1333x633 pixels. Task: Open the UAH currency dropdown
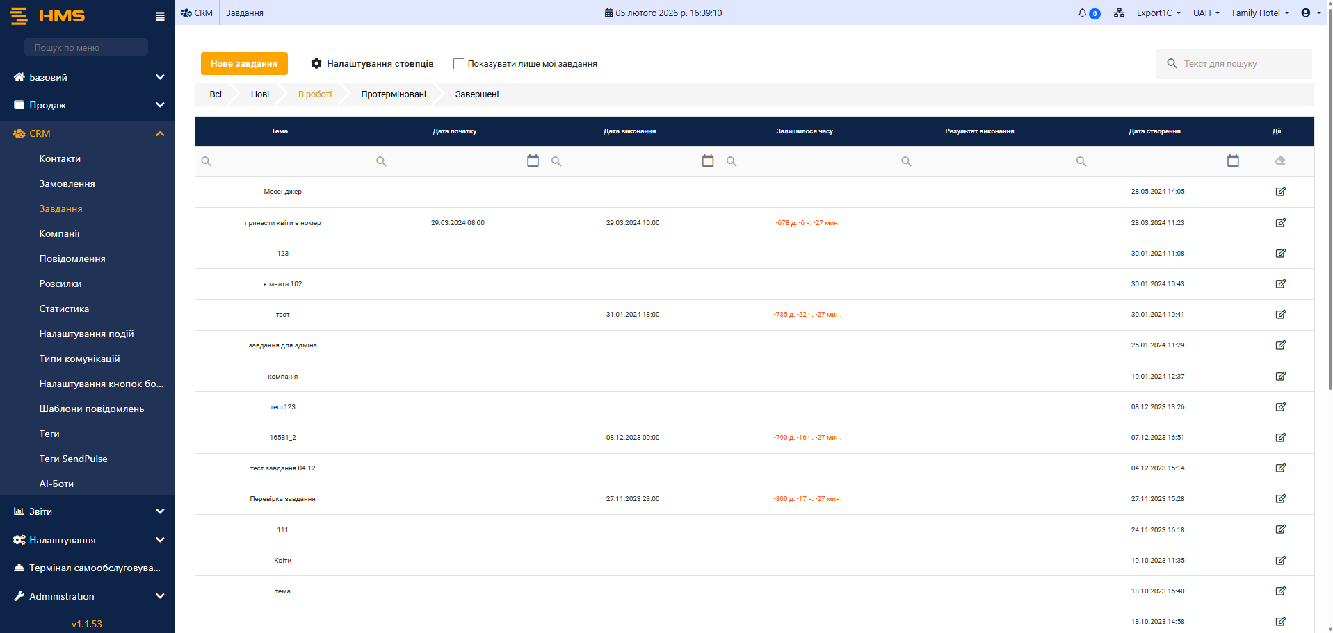[x=1206, y=13]
